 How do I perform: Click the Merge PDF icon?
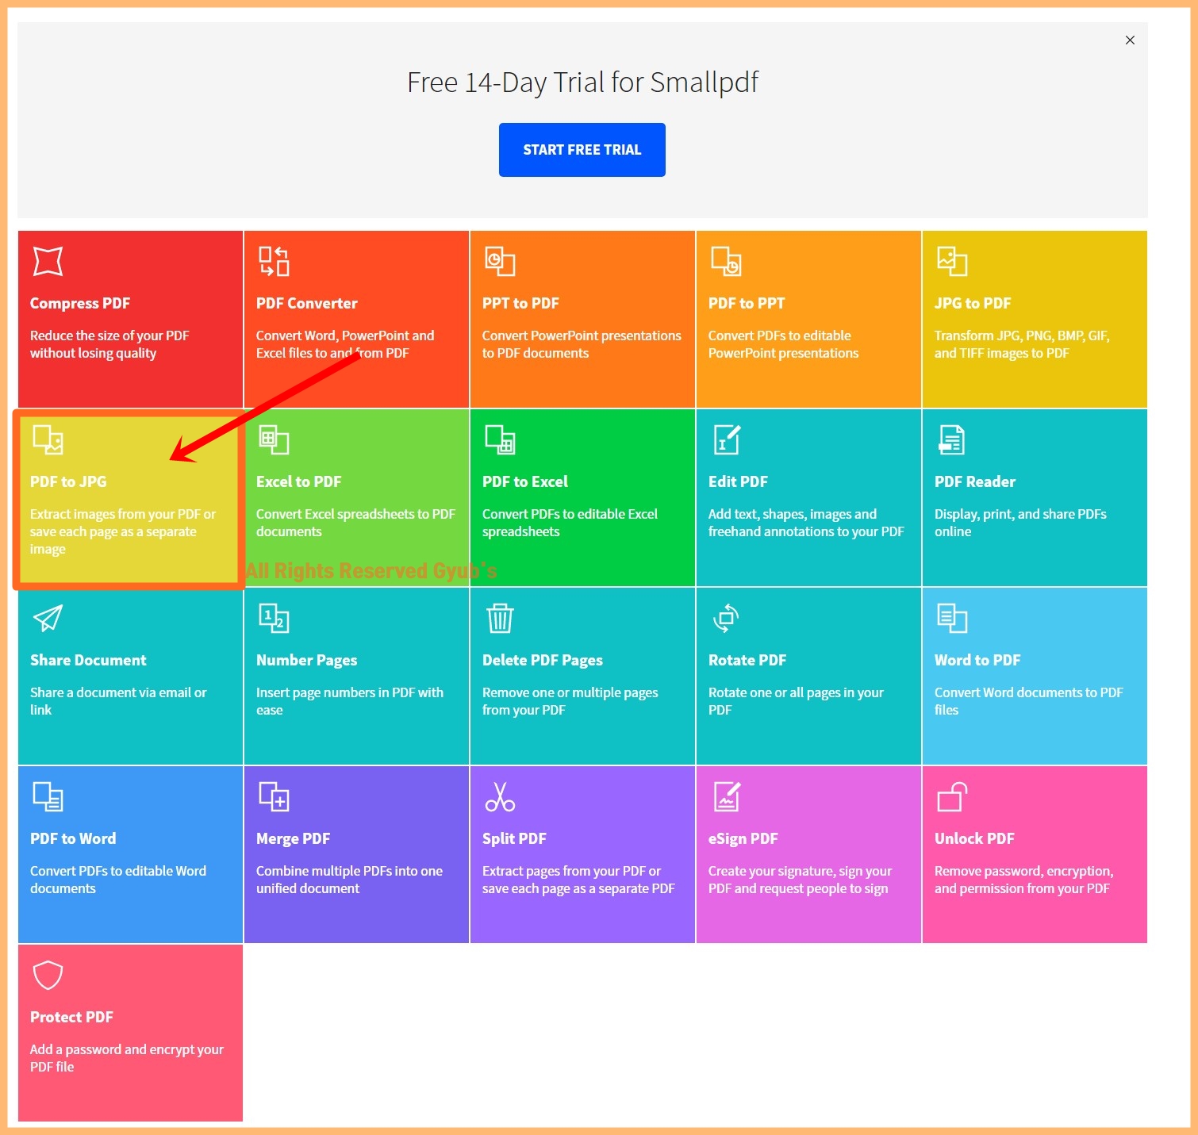(x=274, y=796)
